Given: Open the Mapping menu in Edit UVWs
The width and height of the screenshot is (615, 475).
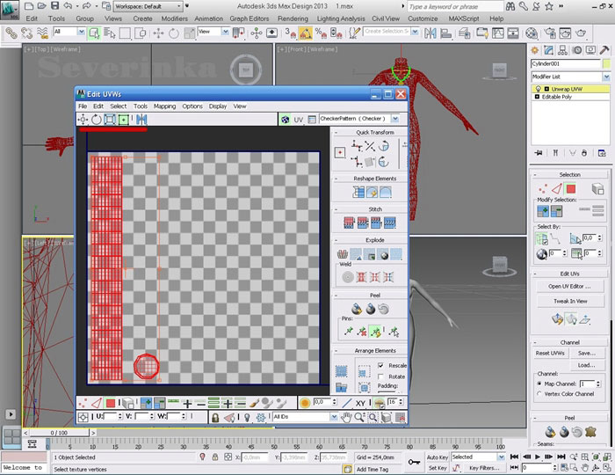Looking at the screenshot, I should [x=164, y=106].
